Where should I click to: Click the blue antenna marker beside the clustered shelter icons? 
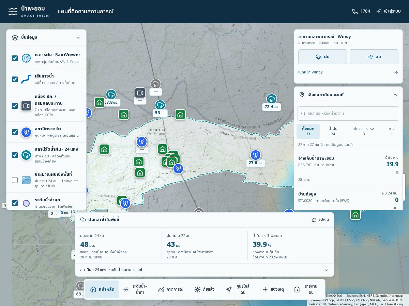click(x=178, y=169)
